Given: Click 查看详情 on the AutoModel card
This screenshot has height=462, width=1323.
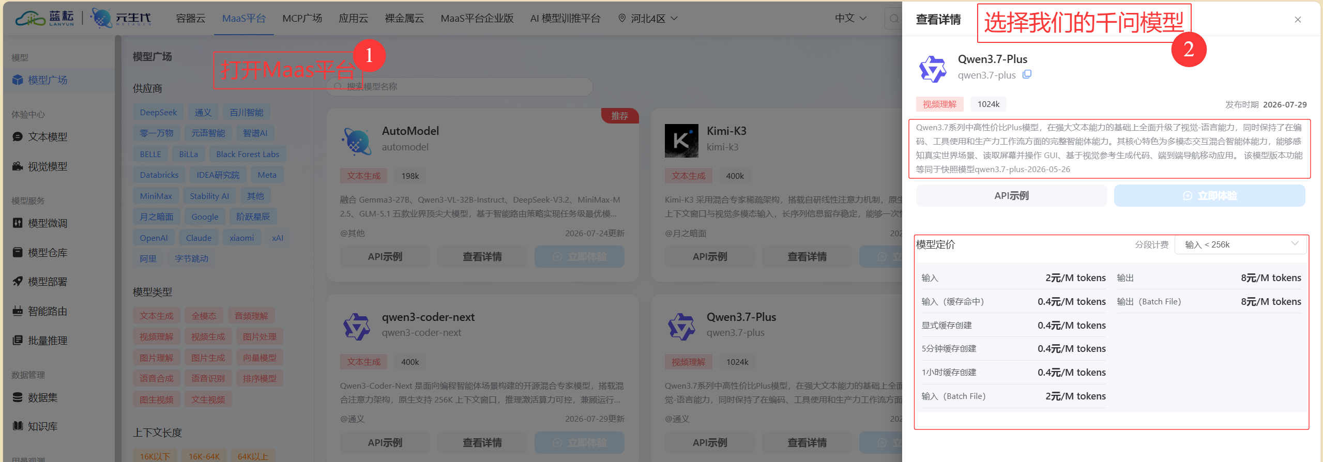Looking at the screenshot, I should [482, 257].
